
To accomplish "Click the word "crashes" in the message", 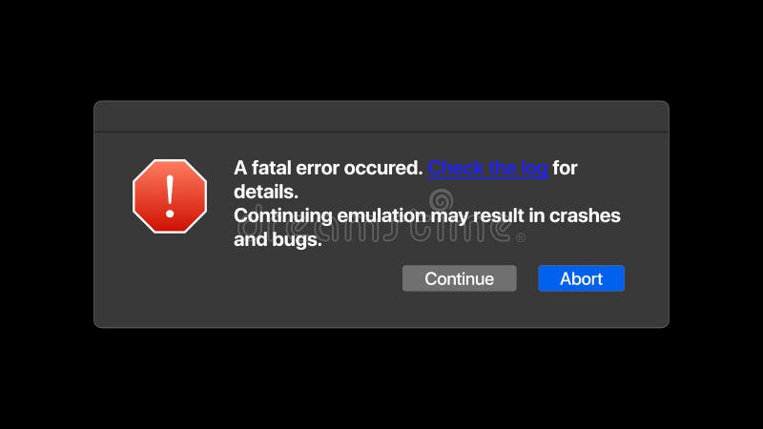I will pos(585,215).
